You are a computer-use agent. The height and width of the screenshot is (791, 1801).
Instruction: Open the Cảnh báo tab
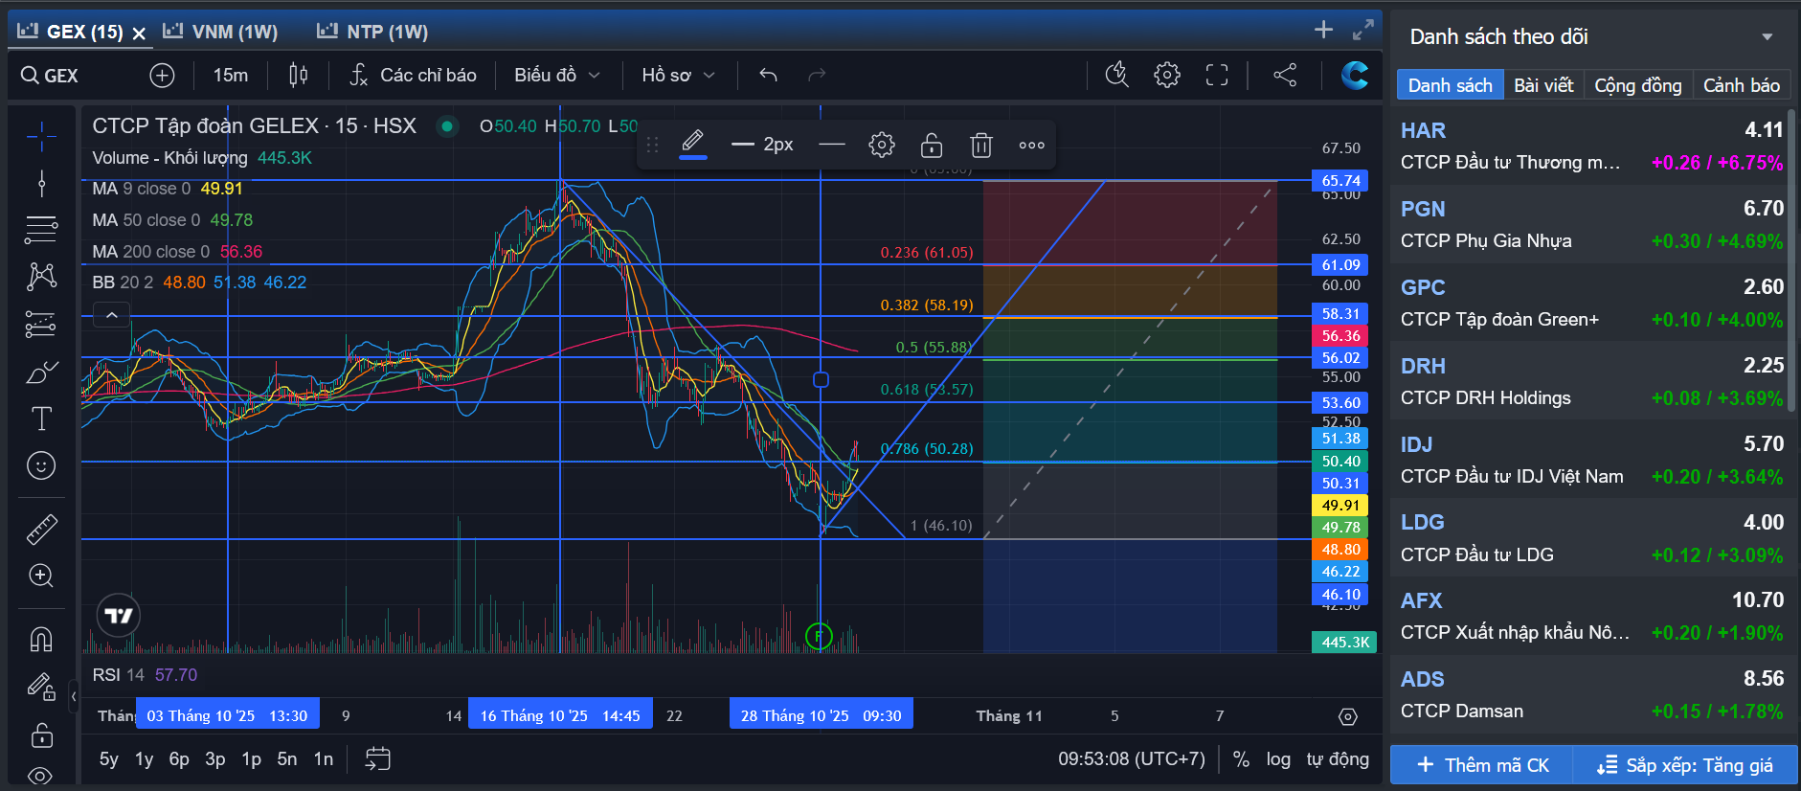tap(1742, 85)
